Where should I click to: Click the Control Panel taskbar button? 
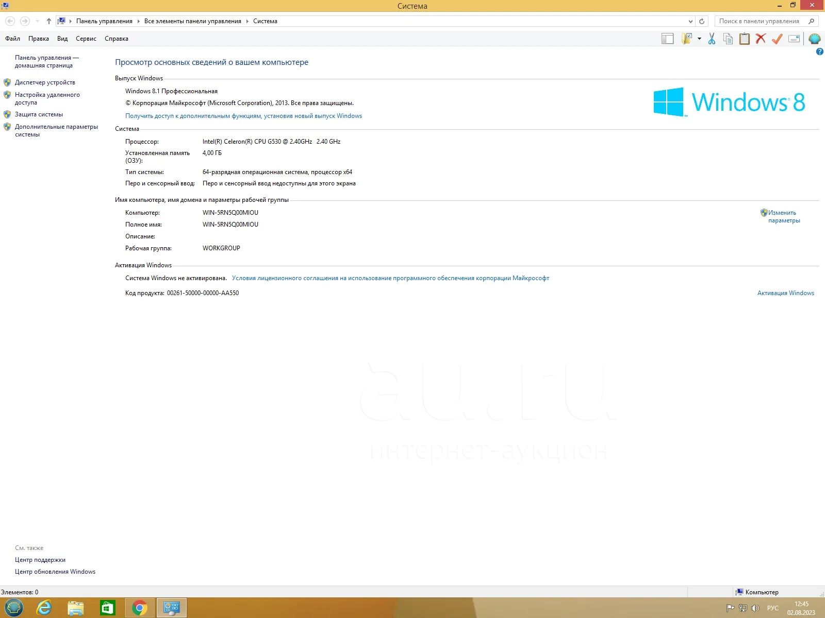(171, 608)
